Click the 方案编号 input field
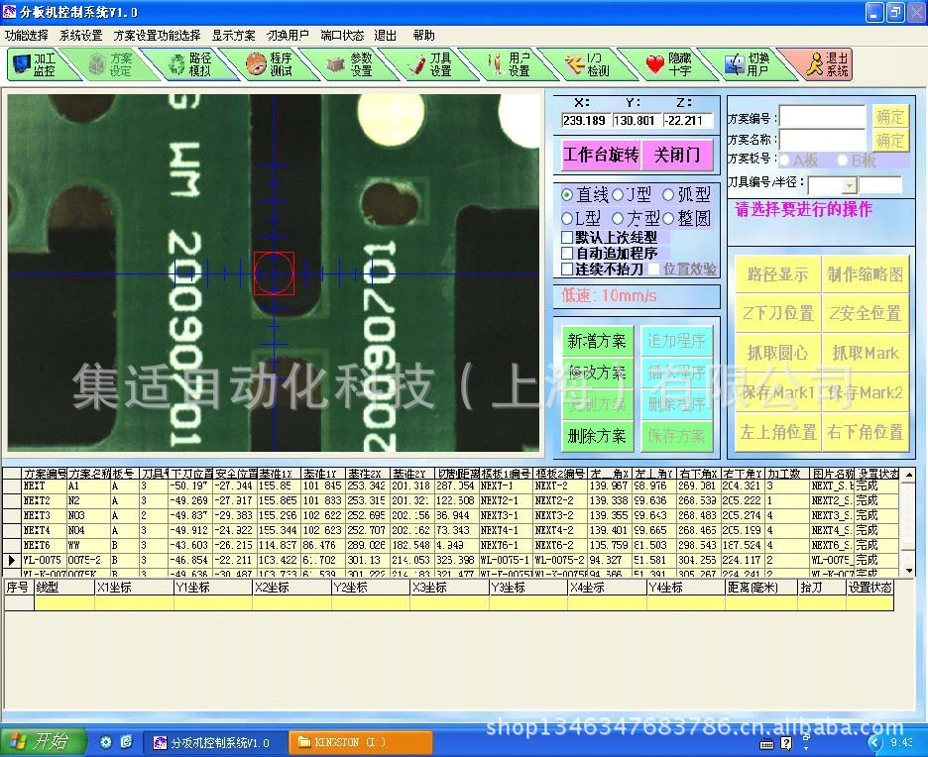The height and width of the screenshot is (757, 928). point(822,117)
